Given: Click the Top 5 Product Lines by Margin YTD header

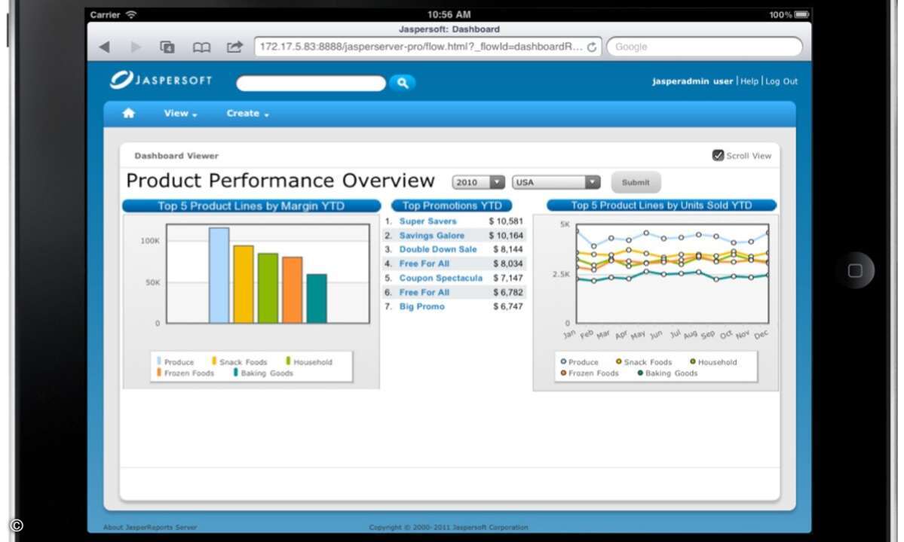Looking at the screenshot, I should 251,206.
